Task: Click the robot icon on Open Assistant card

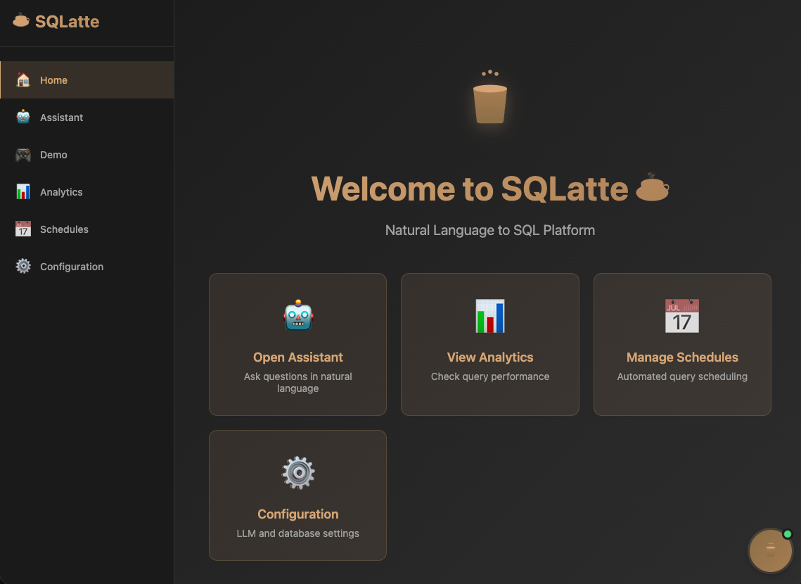Action: 298,316
